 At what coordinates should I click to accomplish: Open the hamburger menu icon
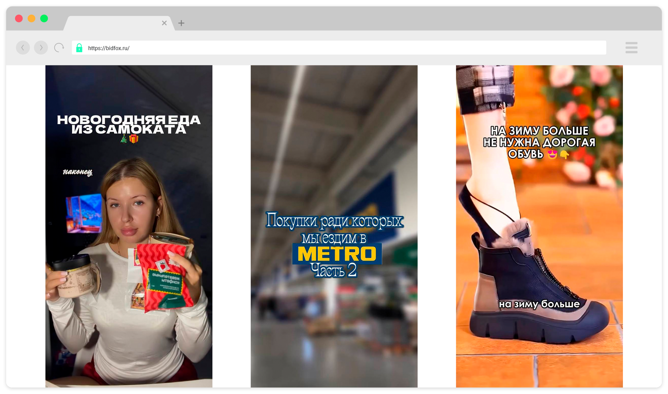(x=631, y=48)
